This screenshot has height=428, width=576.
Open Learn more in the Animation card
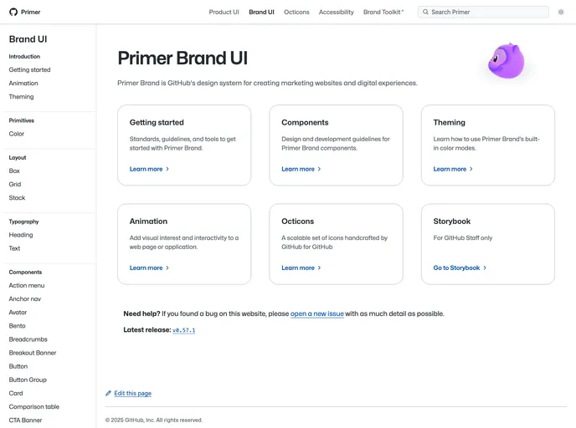pyautogui.click(x=146, y=267)
